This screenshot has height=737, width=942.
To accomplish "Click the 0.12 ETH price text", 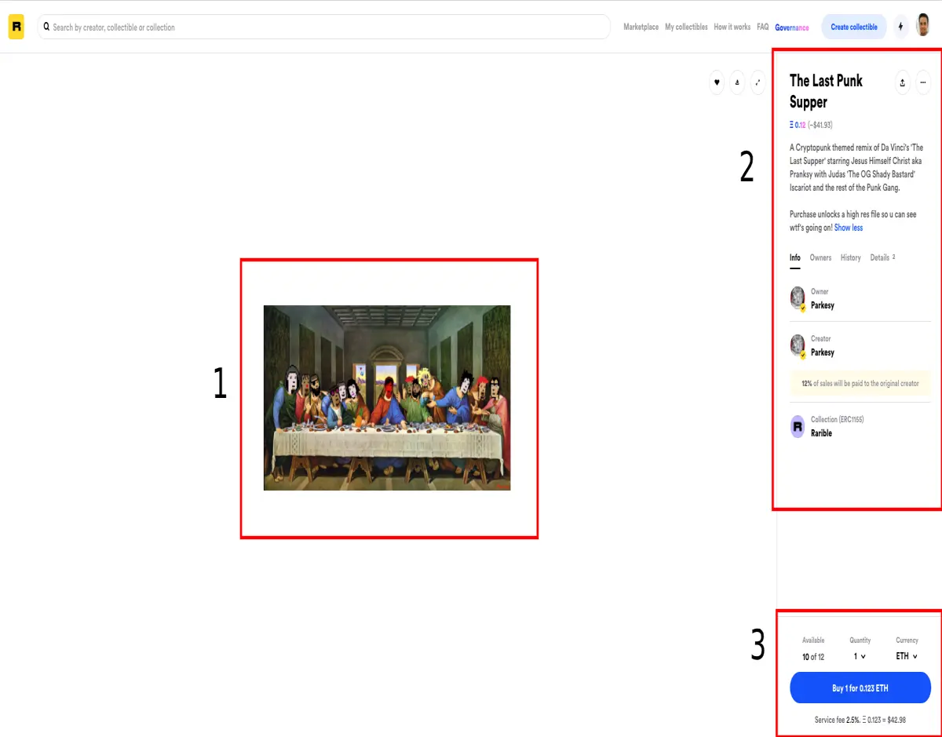I will [x=798, y=125].
